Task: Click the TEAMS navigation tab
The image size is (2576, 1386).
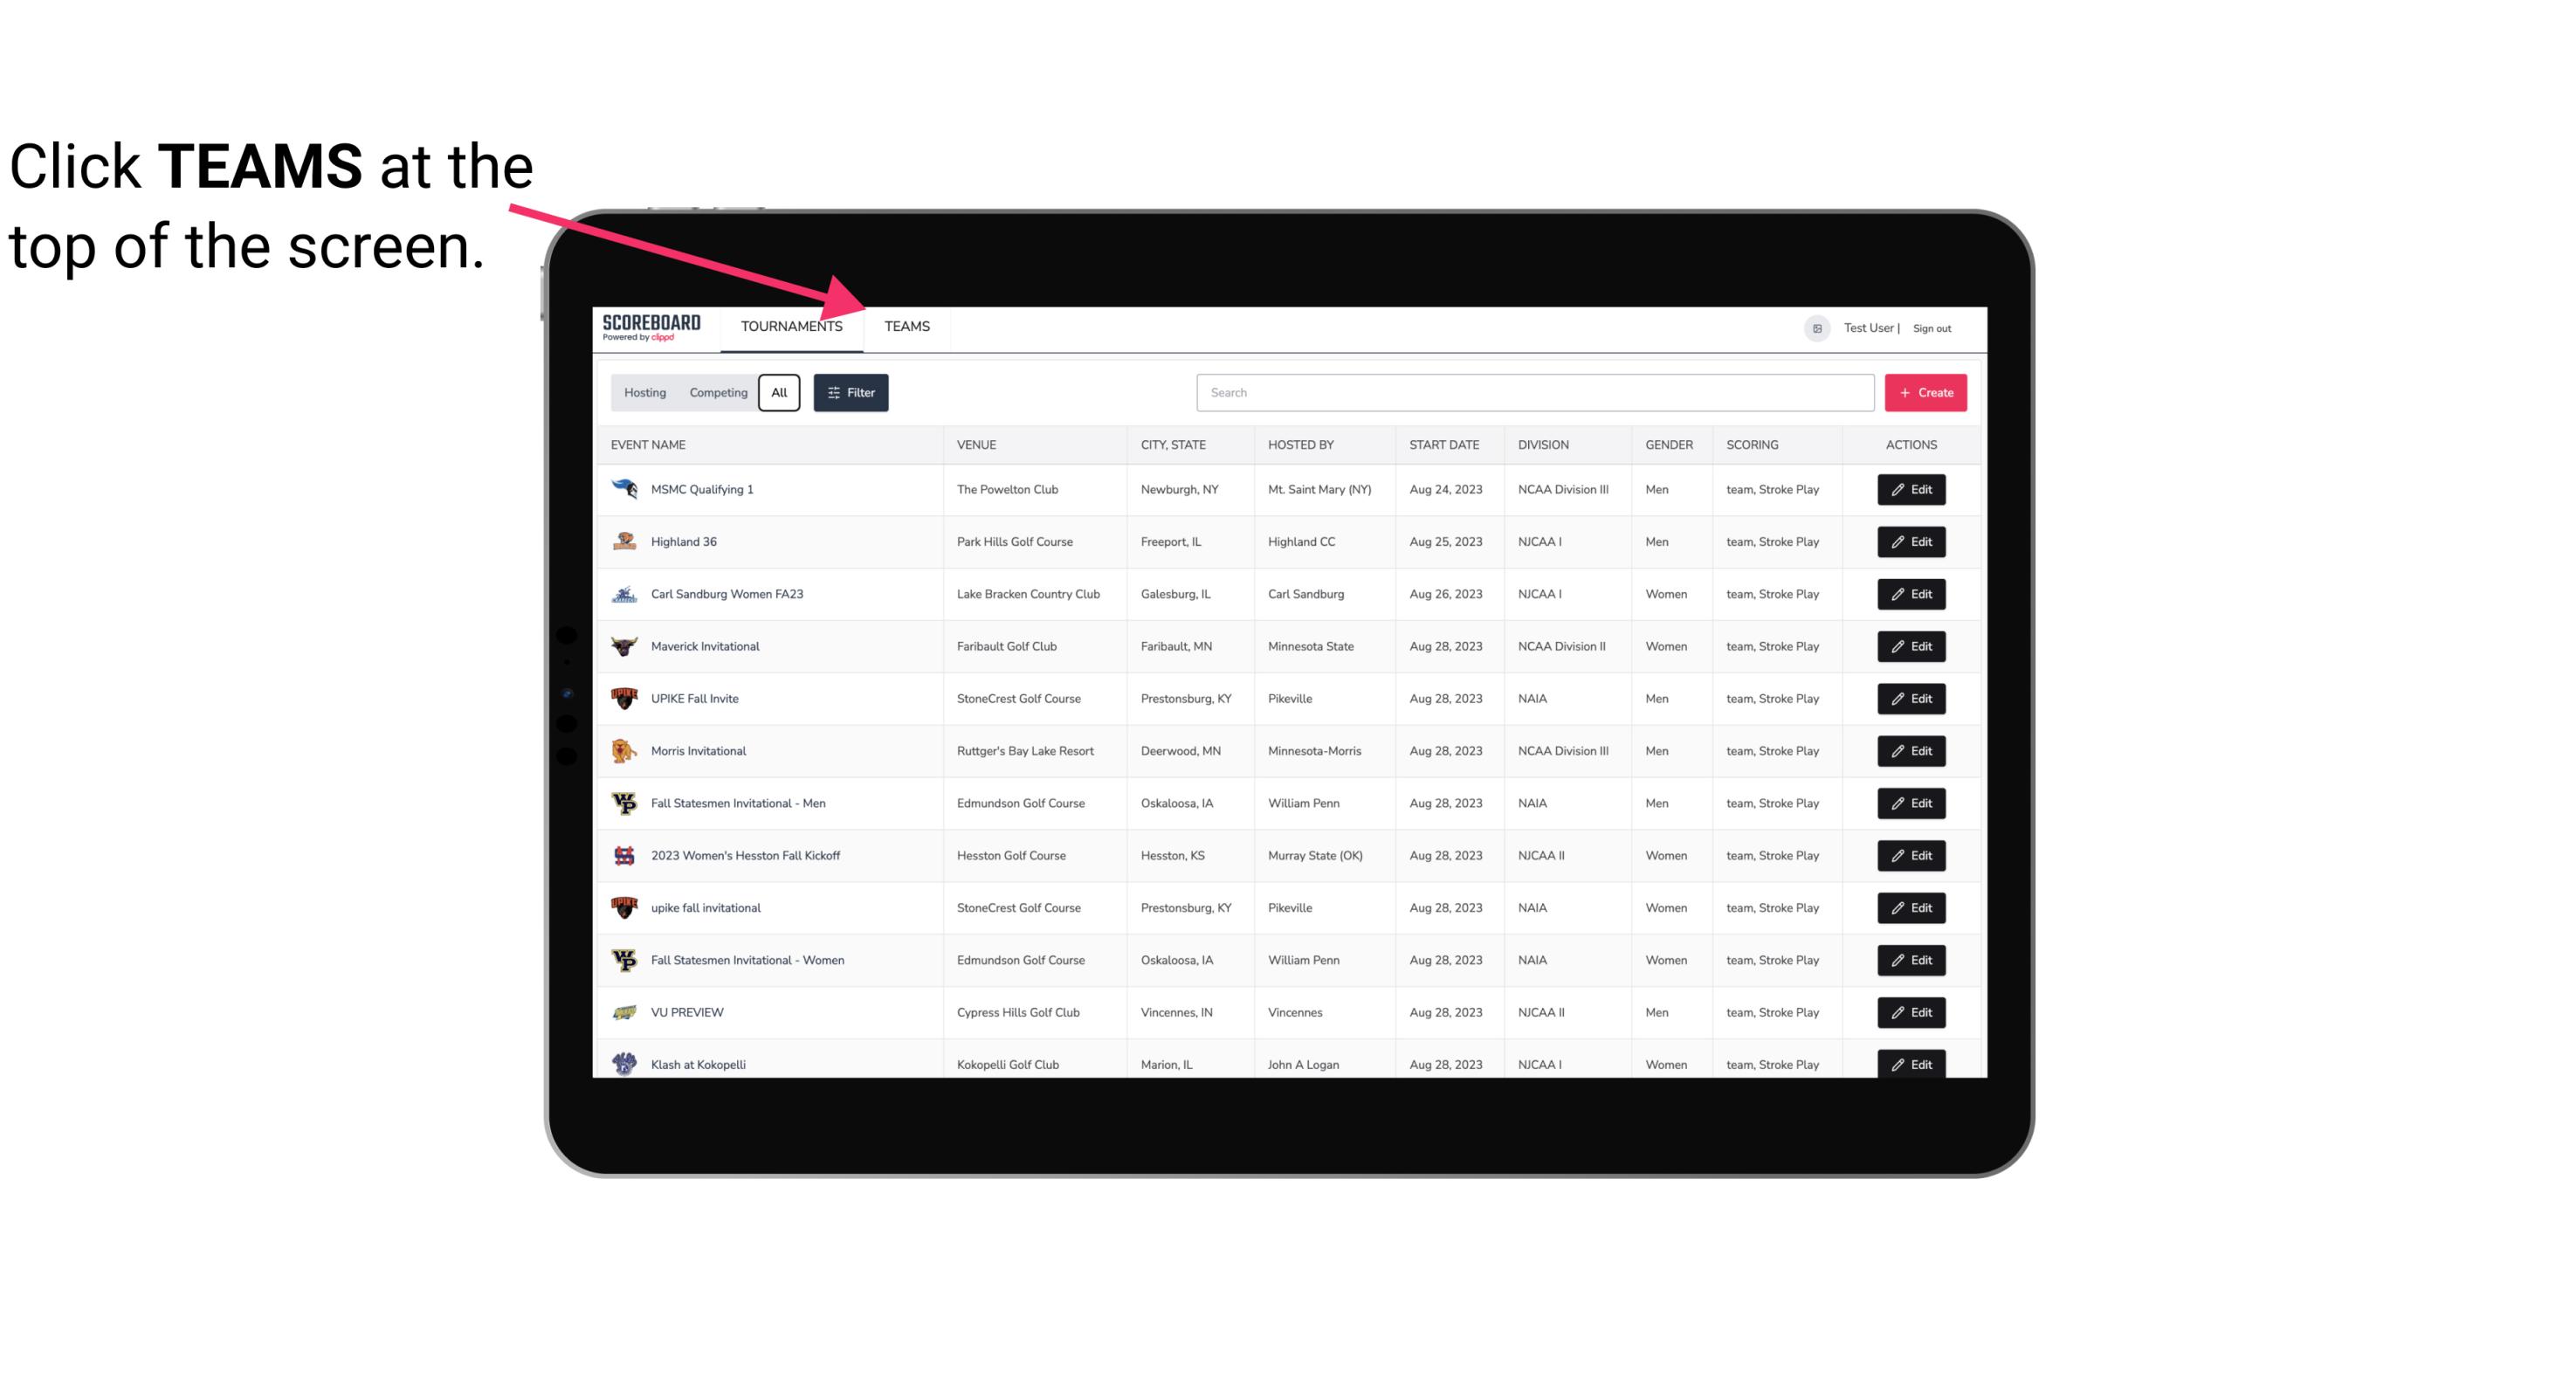Action: [x=906, y=326]
